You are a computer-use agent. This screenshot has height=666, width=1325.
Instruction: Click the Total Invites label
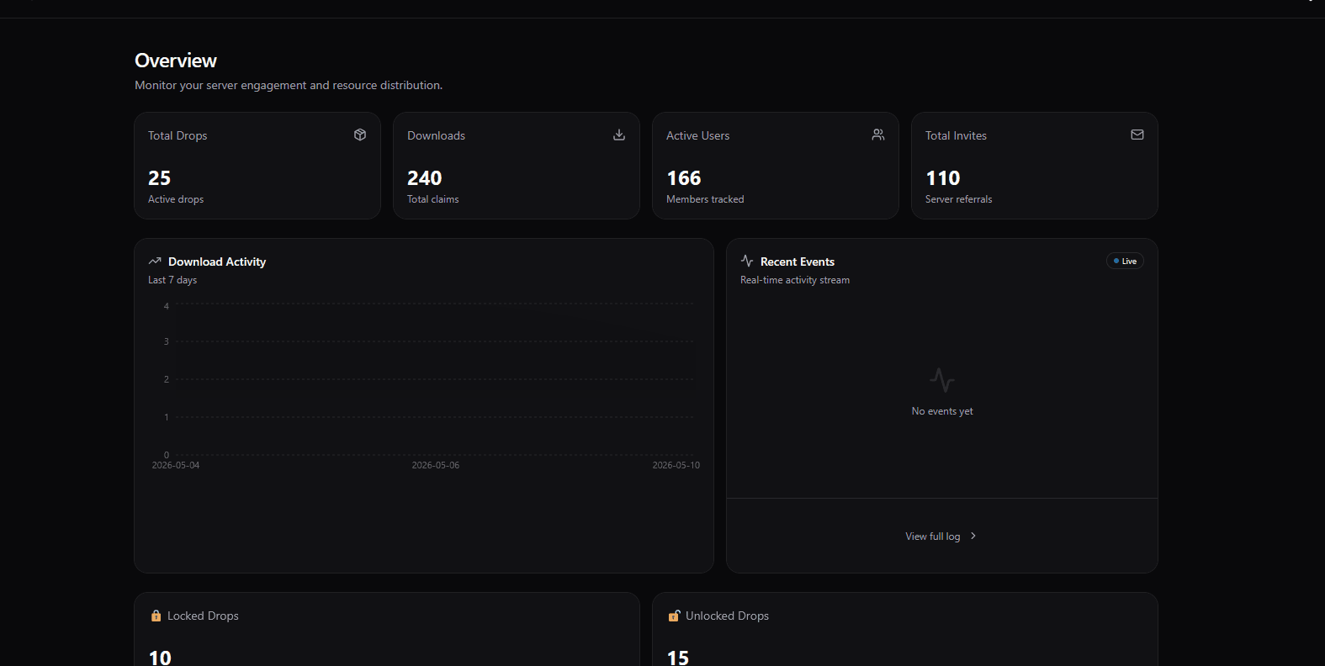(957, 135)
